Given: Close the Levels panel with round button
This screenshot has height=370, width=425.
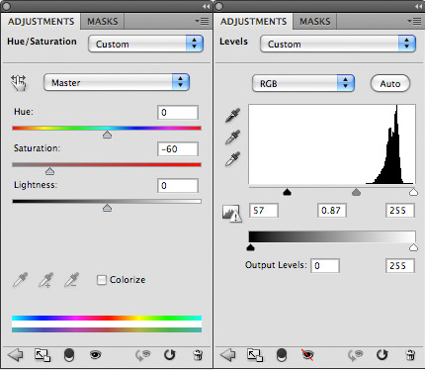Looking at the screenshot, I should coord(218,6).
